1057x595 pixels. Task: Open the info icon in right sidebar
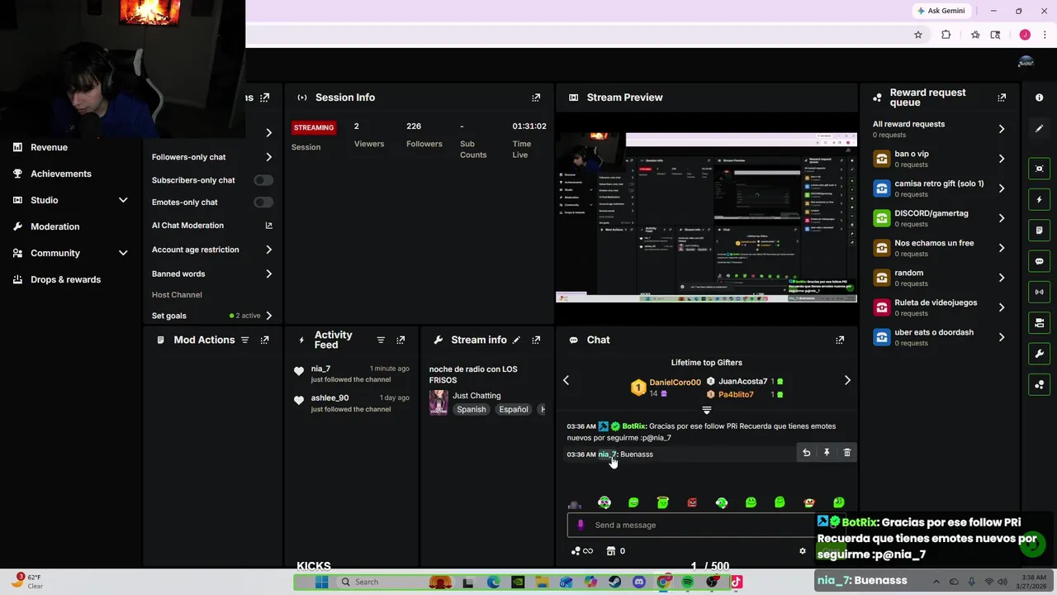[x=1039, y=98]
